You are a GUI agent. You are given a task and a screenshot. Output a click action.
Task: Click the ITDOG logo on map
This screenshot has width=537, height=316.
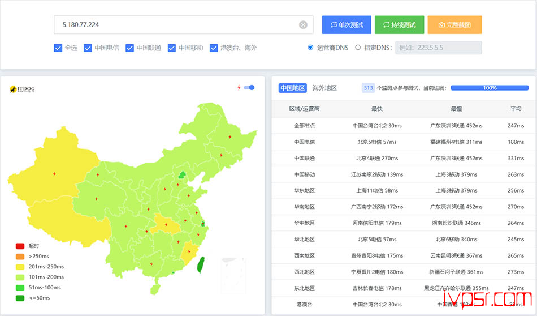point(22,89)
